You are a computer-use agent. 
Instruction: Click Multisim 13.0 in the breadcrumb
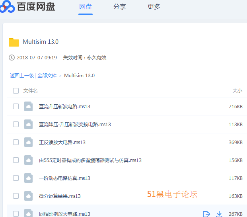pos(80,76)
